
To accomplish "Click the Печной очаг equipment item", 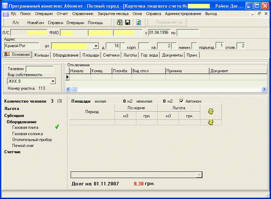I will pos(23,146).
